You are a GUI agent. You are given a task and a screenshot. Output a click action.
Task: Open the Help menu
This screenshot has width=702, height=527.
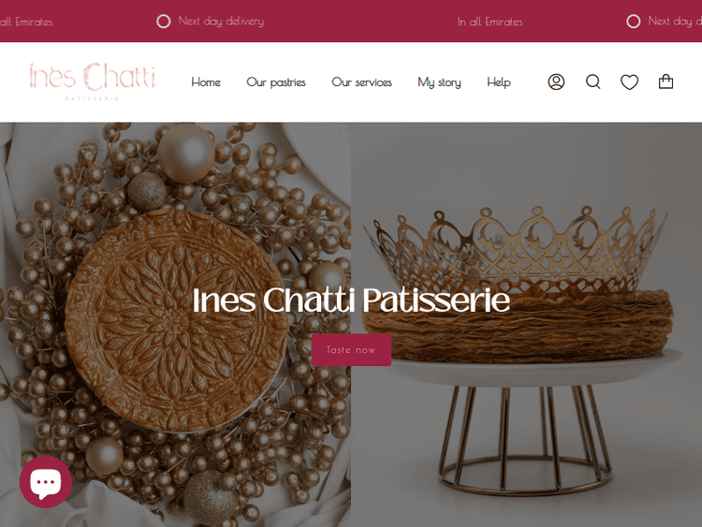(x=499, y=82)
